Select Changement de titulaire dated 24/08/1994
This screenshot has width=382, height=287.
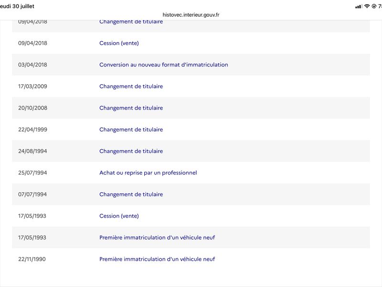[131, 151]
